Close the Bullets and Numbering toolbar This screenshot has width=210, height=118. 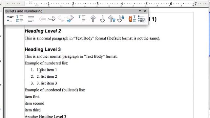(145, 11)
